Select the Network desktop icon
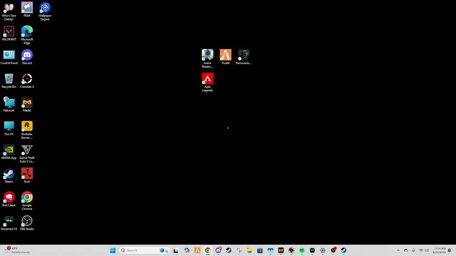 click(9, 105)
